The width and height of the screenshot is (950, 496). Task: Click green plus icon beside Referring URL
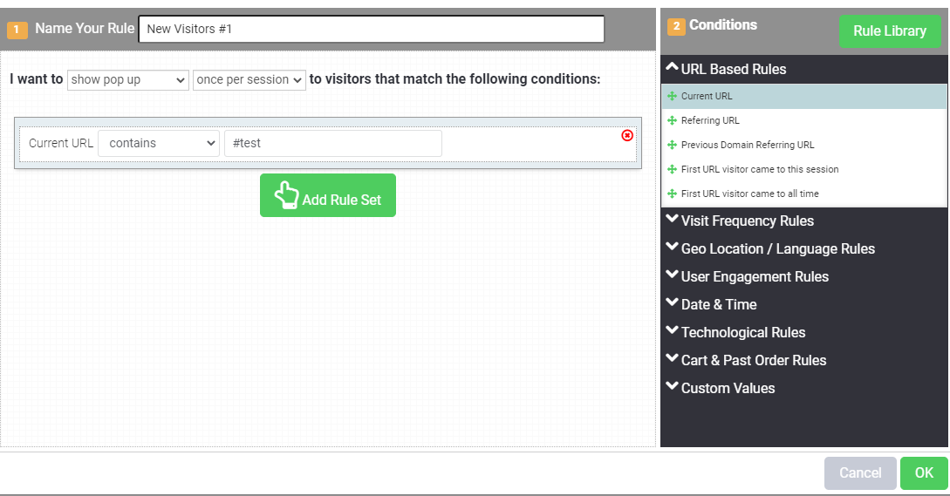[x=672, y=120]
